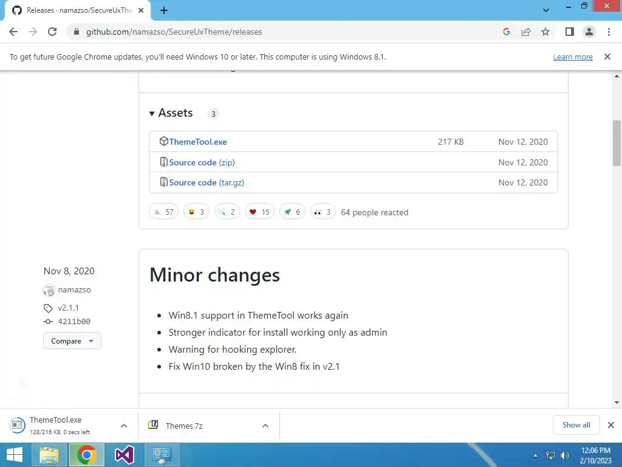
Task: Close the Releases namazso/SecureUxTheme tab
Action: click(141, 10)
